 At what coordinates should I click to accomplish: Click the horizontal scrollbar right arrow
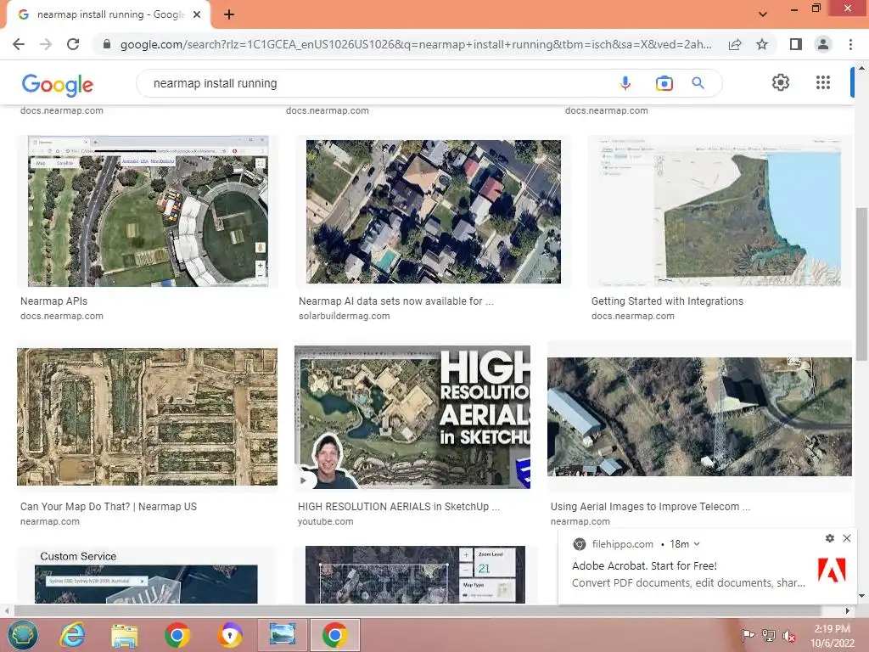point(848,611)
